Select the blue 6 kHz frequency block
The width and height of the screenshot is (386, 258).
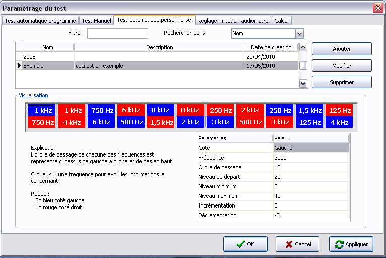point(101,122)
